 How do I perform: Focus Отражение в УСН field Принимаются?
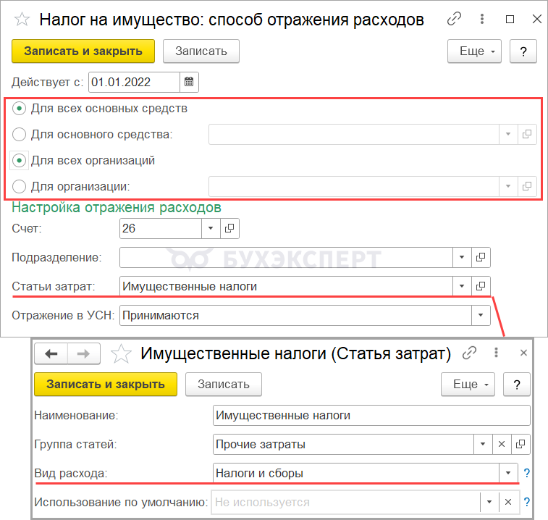(295, 316)
